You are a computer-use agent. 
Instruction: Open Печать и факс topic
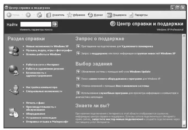click(35, 103)
